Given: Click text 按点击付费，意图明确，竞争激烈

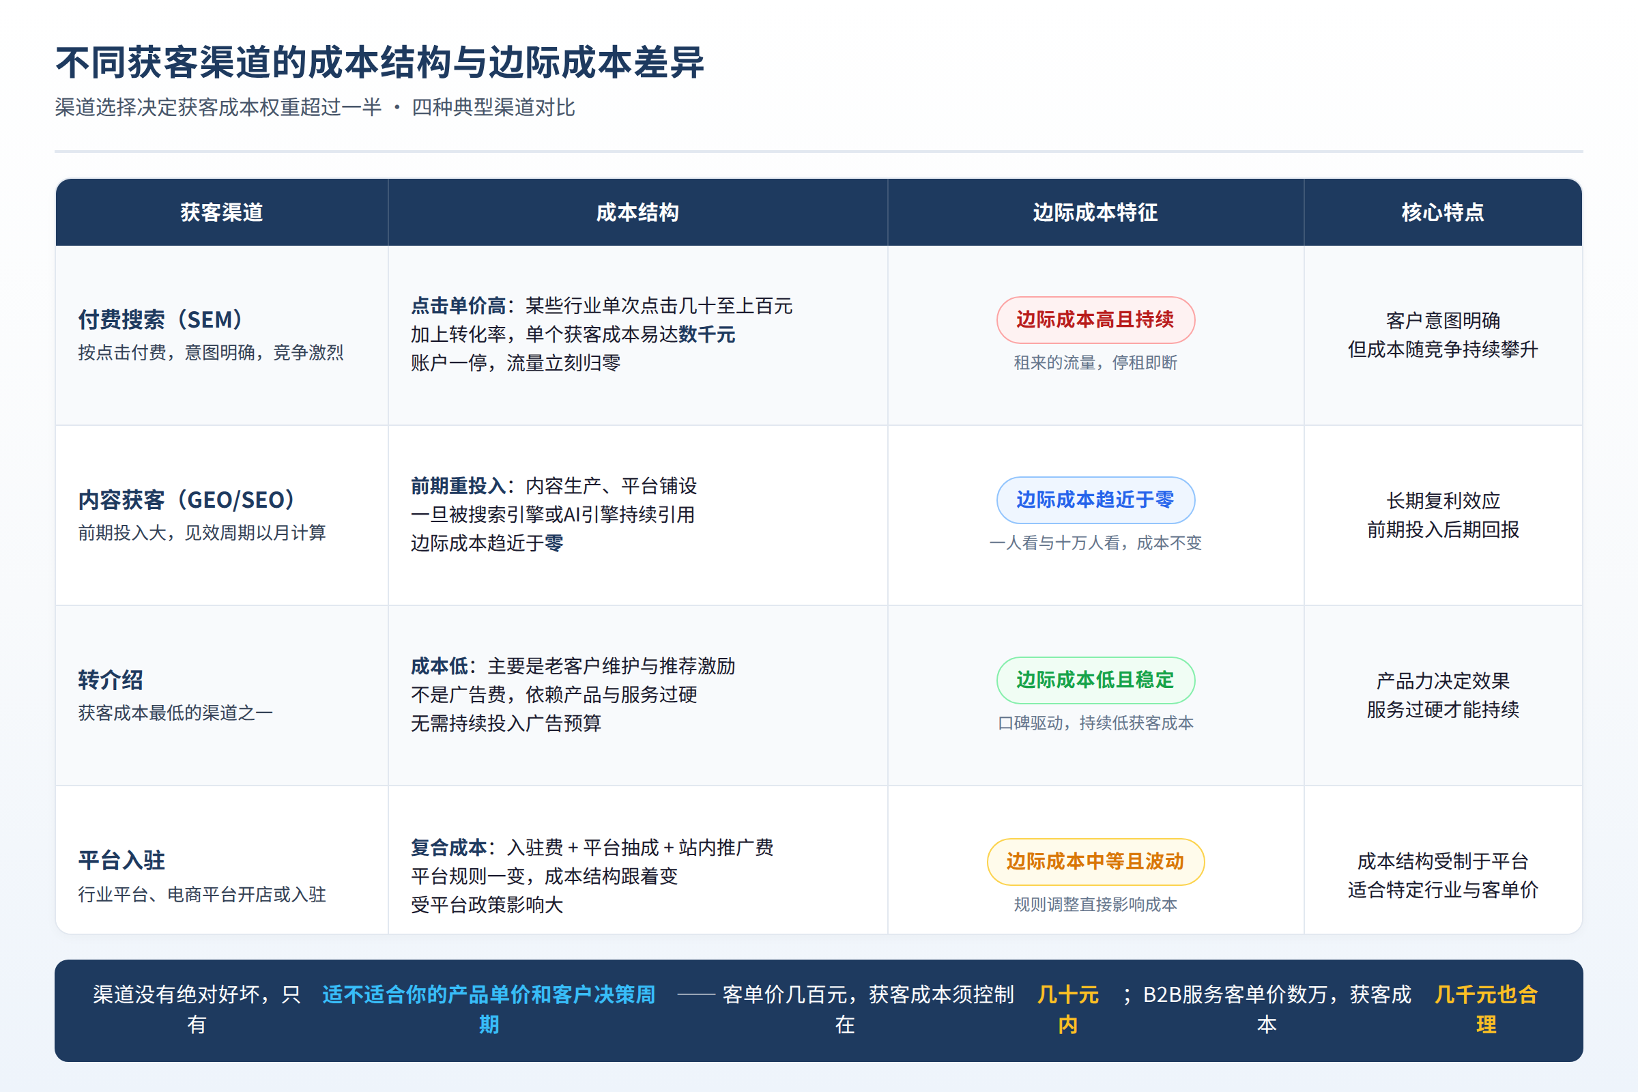Looking at the screenshot, I should pos(210,352).
